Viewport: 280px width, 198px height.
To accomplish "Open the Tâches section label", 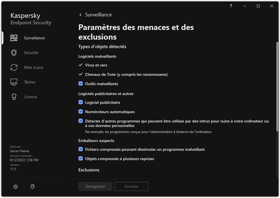I will [x=30, y=82].
